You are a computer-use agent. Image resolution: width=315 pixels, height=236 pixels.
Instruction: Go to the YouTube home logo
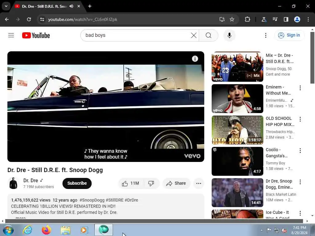coord(36,35)
